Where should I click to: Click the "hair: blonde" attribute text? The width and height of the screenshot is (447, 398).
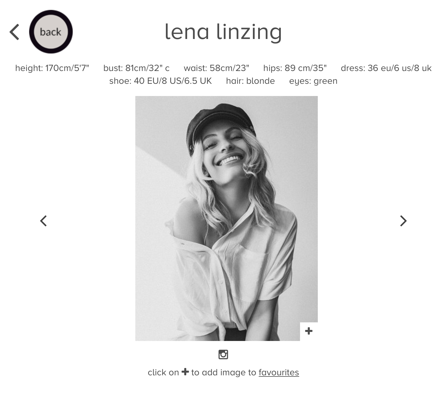(251, 81)
